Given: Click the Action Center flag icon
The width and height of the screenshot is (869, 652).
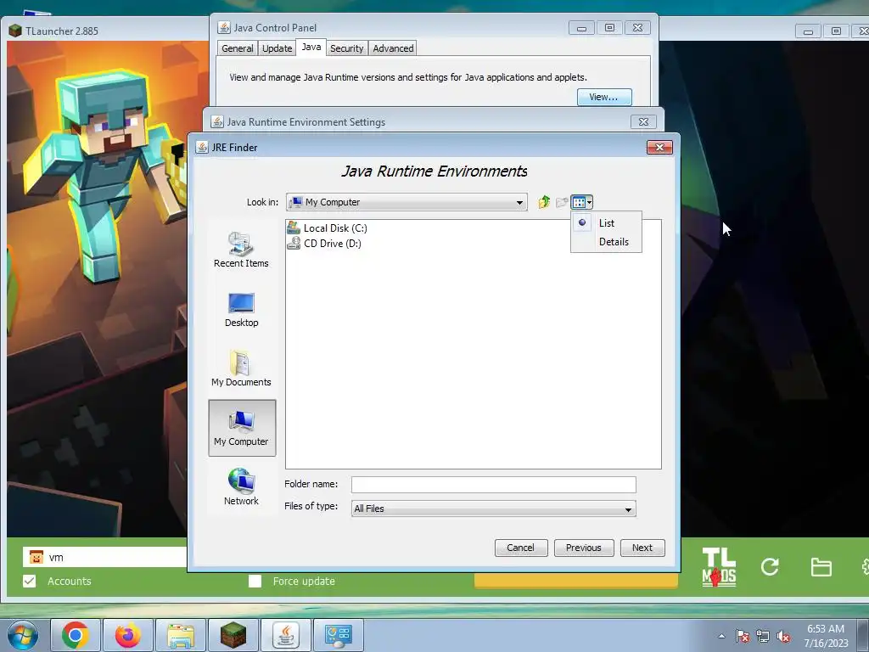Looking at the screenshot, I should point(743,637).
